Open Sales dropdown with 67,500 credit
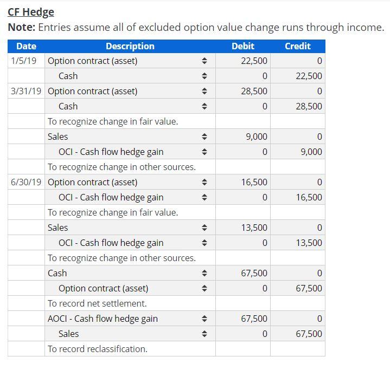Screen dimensions: 390x370 [x=130, y=334]
